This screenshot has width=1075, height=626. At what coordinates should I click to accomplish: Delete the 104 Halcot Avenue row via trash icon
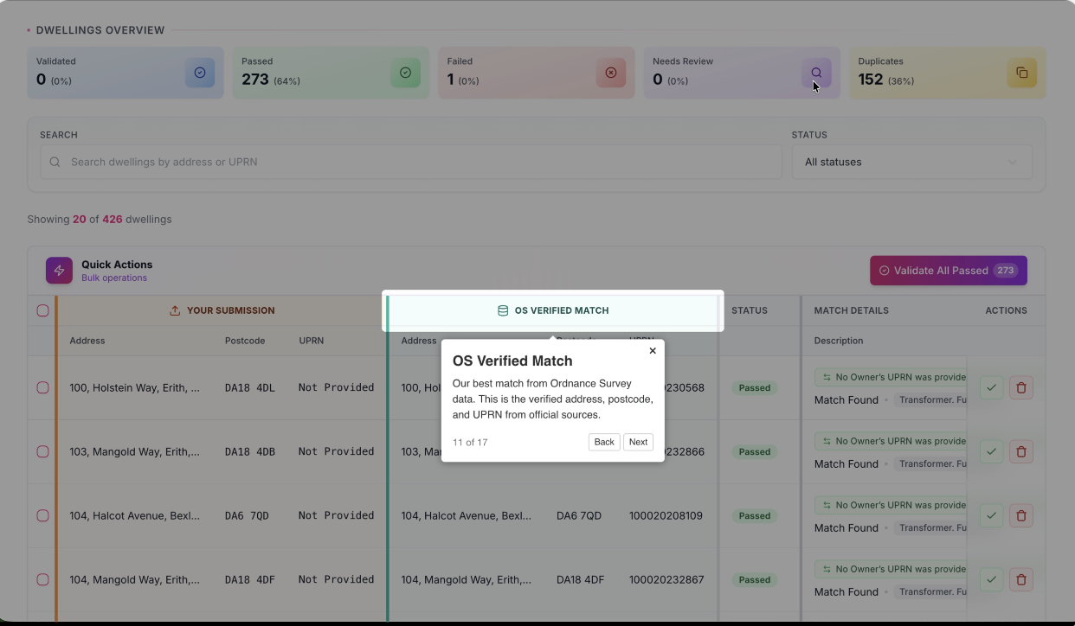pyautogui.click(x=1021, y=515)
